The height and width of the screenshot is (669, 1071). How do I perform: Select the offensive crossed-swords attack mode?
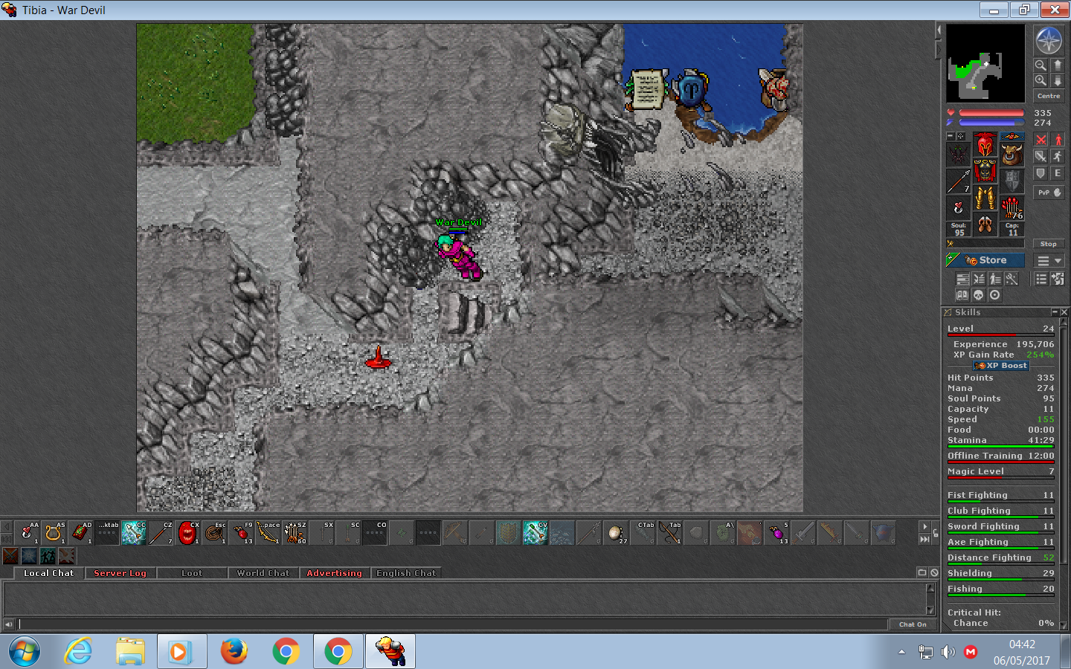point(1041,140)
